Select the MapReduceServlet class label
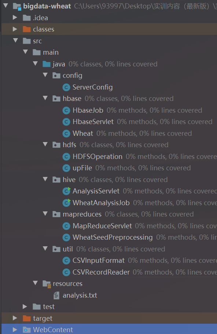The width and height of the screenshot is (217, 334). (x=102, y=226)
